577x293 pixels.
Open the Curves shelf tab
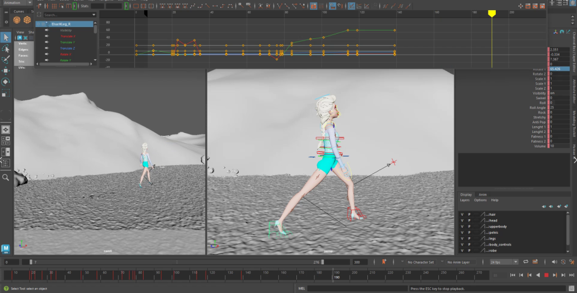click(x=19, y=11)
